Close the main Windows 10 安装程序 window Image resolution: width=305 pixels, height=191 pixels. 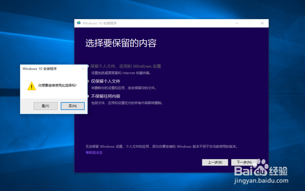click(262, 23)
